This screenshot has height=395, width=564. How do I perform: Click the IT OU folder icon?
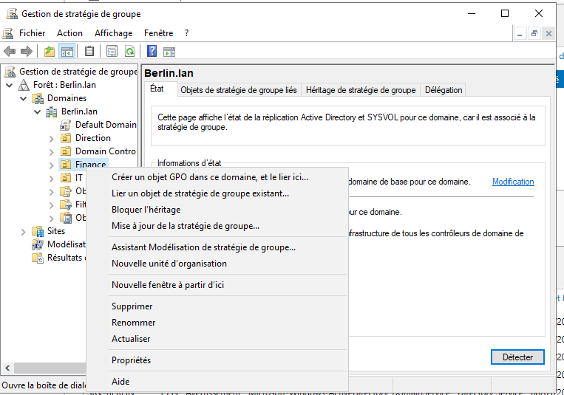(x=66, y=177)
